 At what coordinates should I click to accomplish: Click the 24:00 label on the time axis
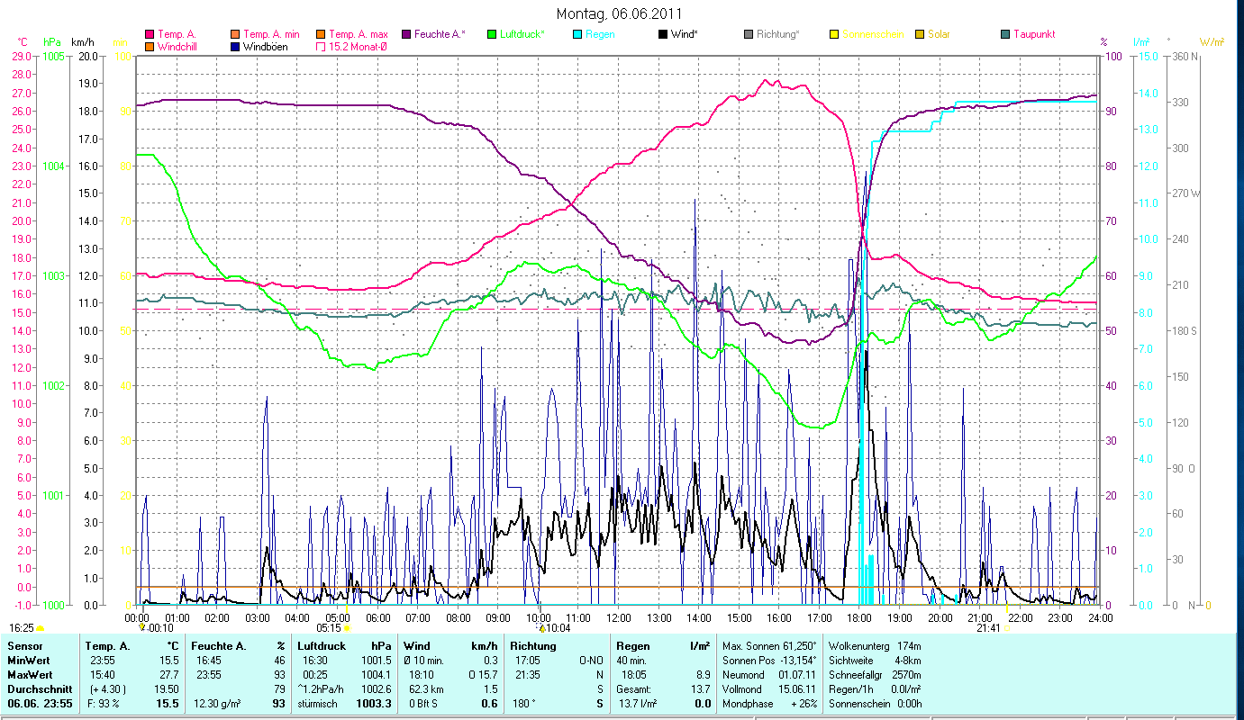point(1101,617)
